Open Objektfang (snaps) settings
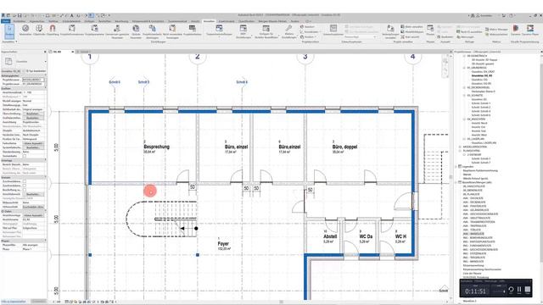Viewport: 543px width, 305px height. point(53,30)
